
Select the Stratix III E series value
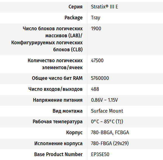[x=105, y=7]
